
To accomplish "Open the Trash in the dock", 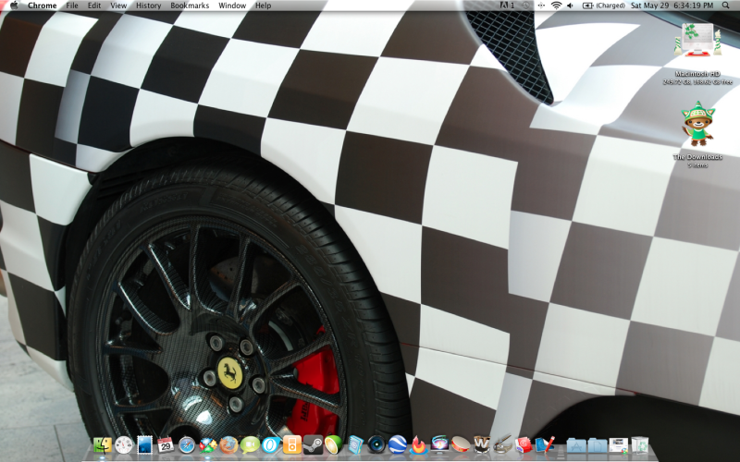I will coord(640,445).
